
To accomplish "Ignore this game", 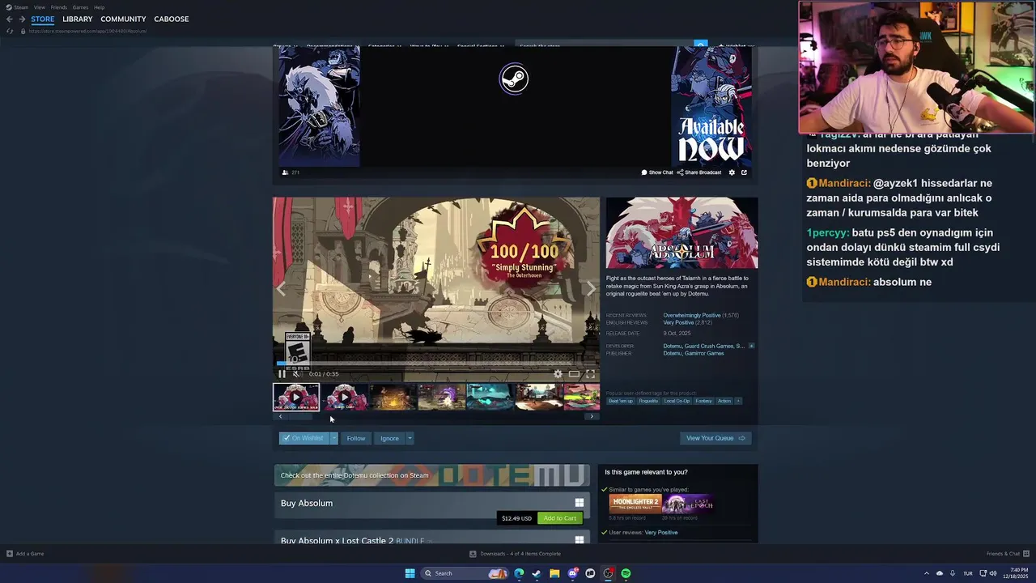I will click(389, 438).
